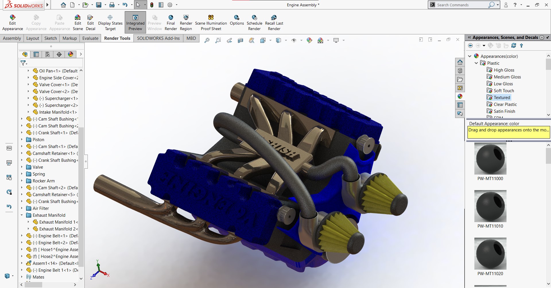This screenshot has height=288, width=551.
Task: Open DisplayManager tab
Action: (x=71, y=54)
